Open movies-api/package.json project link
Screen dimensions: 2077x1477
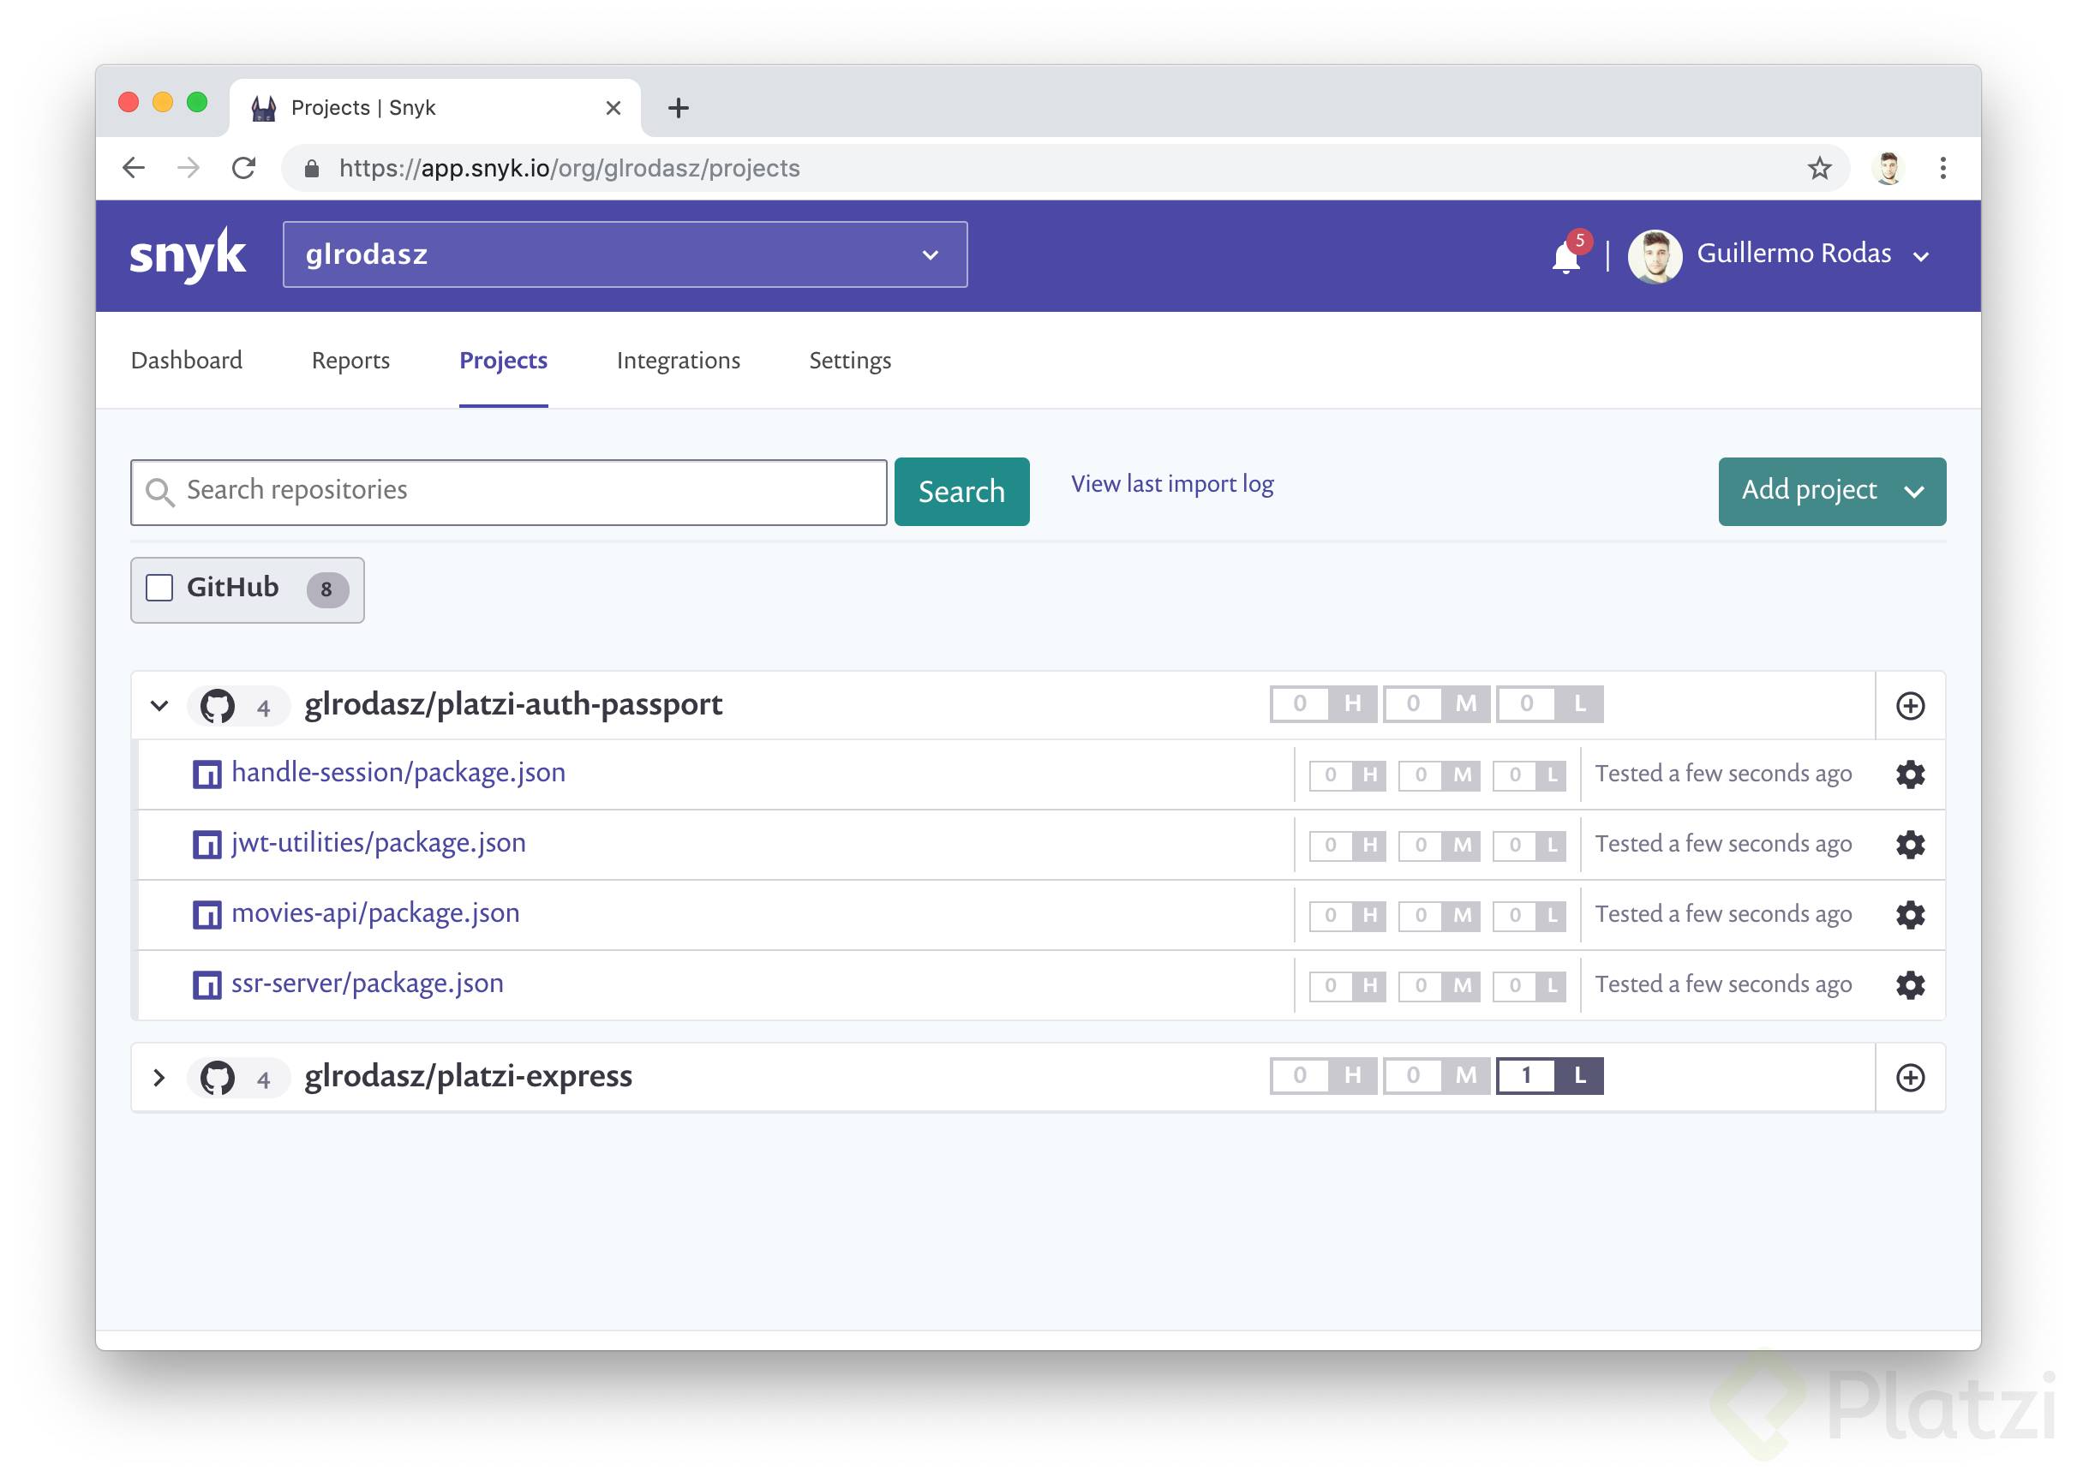tap(375, 912)
